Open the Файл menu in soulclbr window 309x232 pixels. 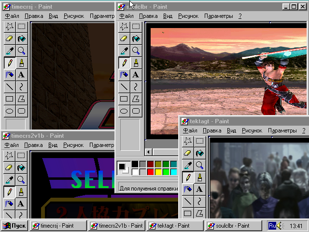(x=126, y=16)
